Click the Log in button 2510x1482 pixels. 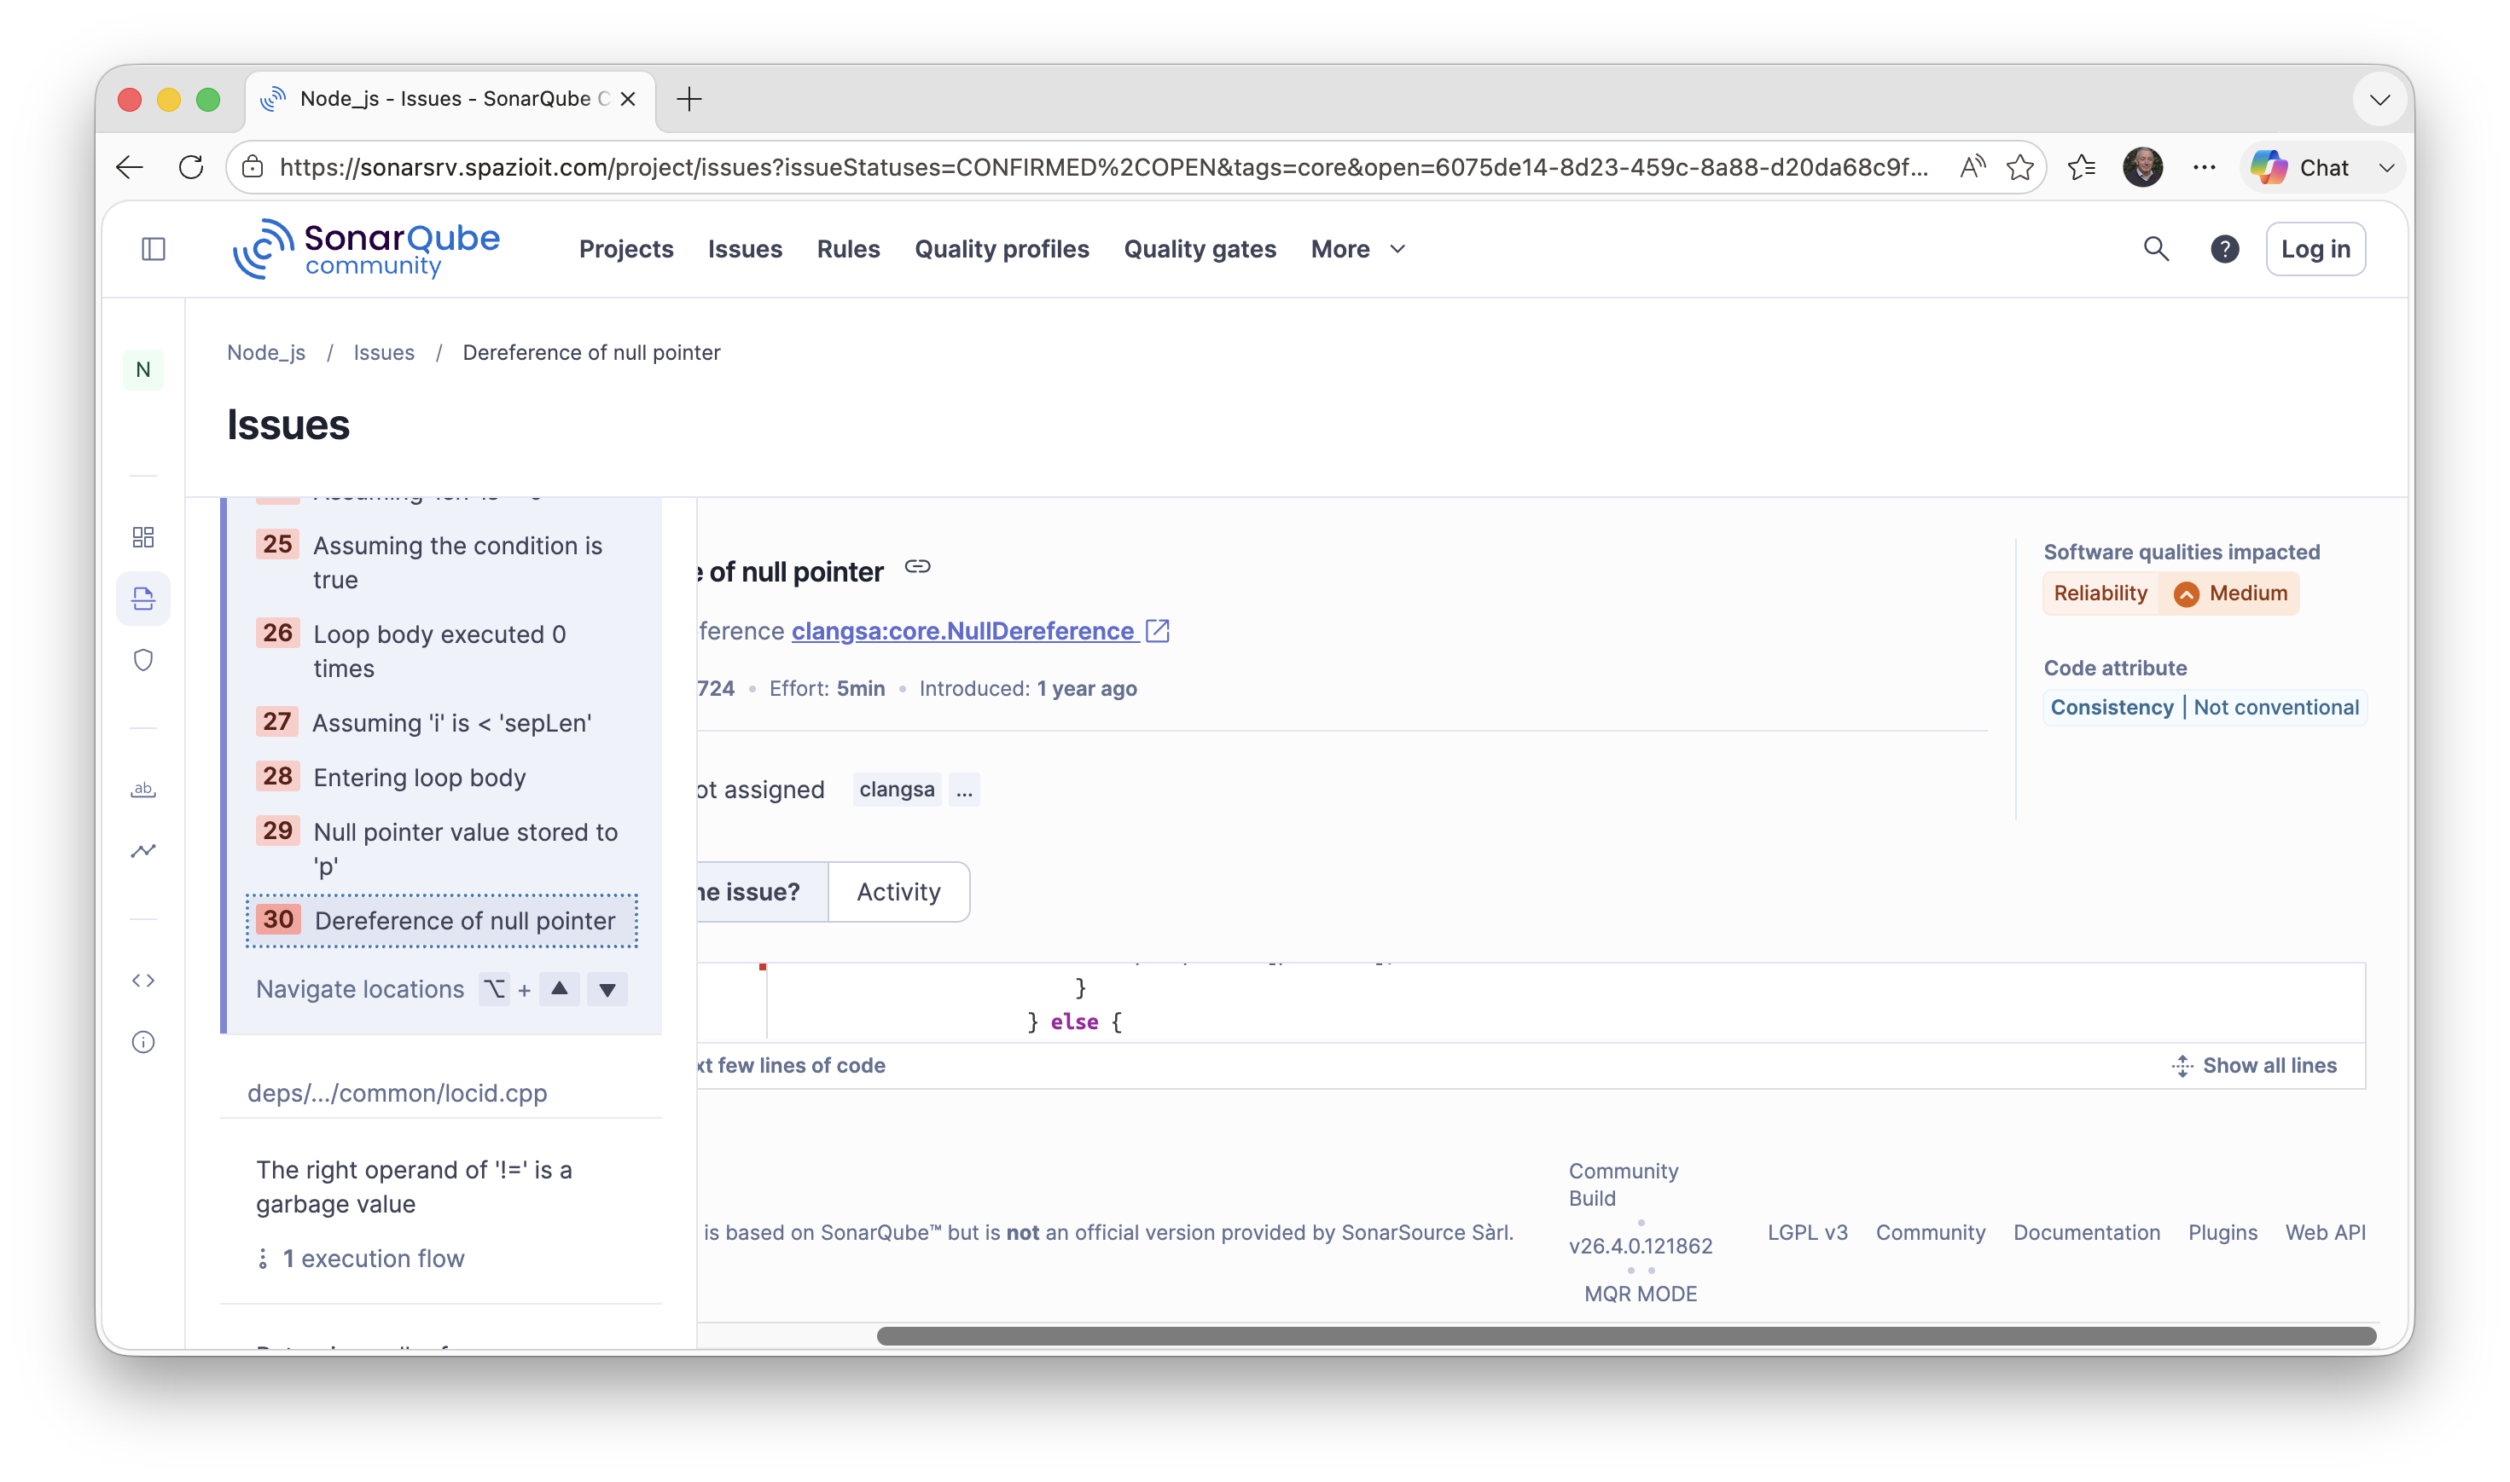pyautogui.click(x=2315, y=249)
